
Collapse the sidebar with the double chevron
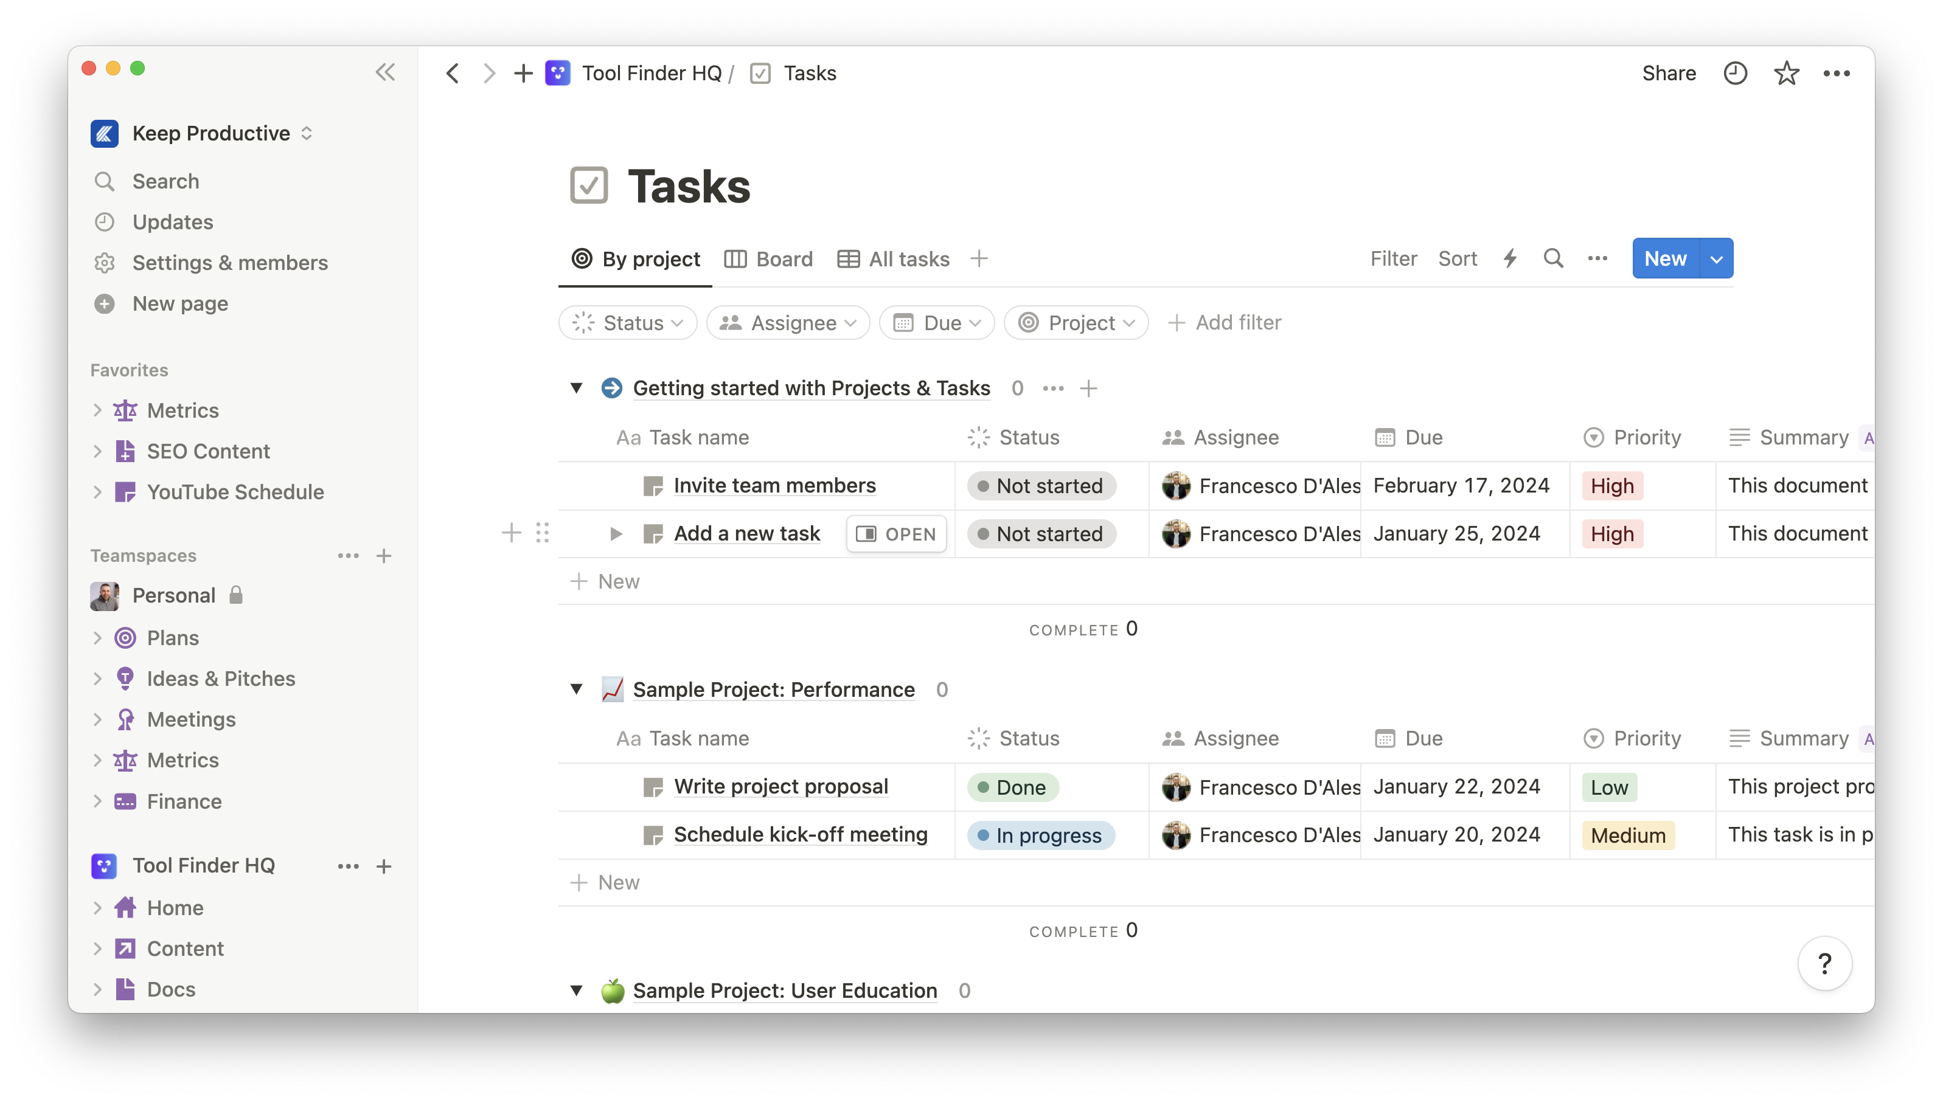[385, 72]
